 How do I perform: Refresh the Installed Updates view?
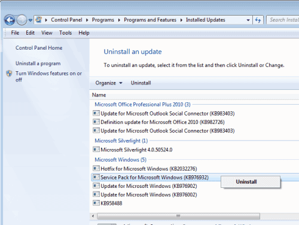pyautogui.click(x=258, y=20)
